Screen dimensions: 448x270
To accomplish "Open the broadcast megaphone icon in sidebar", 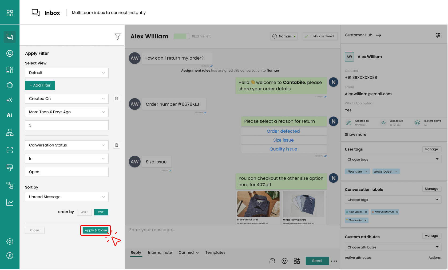I will (10, 100).
